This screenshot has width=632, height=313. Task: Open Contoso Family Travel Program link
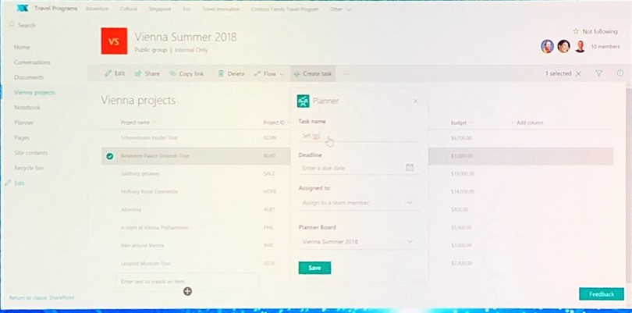pyautogui.click(x=285, y=9)
